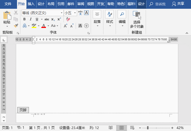The image size is (191, 131).
Task: Toggle Underline formatting
Action: click(37, 19)
